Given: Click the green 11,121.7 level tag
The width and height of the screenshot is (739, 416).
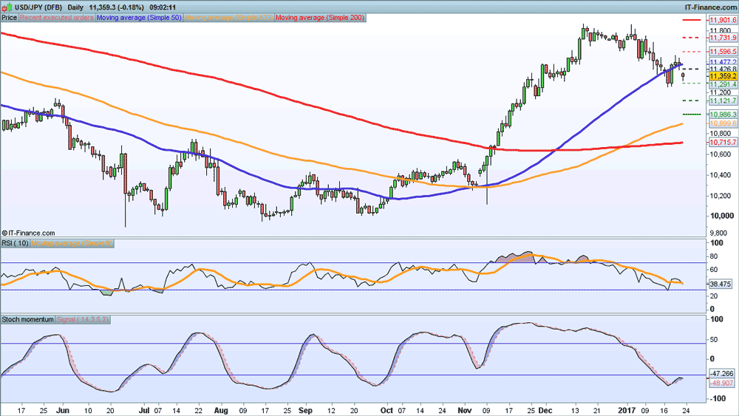Looking at the screenshot, I should tap(723, 100).
